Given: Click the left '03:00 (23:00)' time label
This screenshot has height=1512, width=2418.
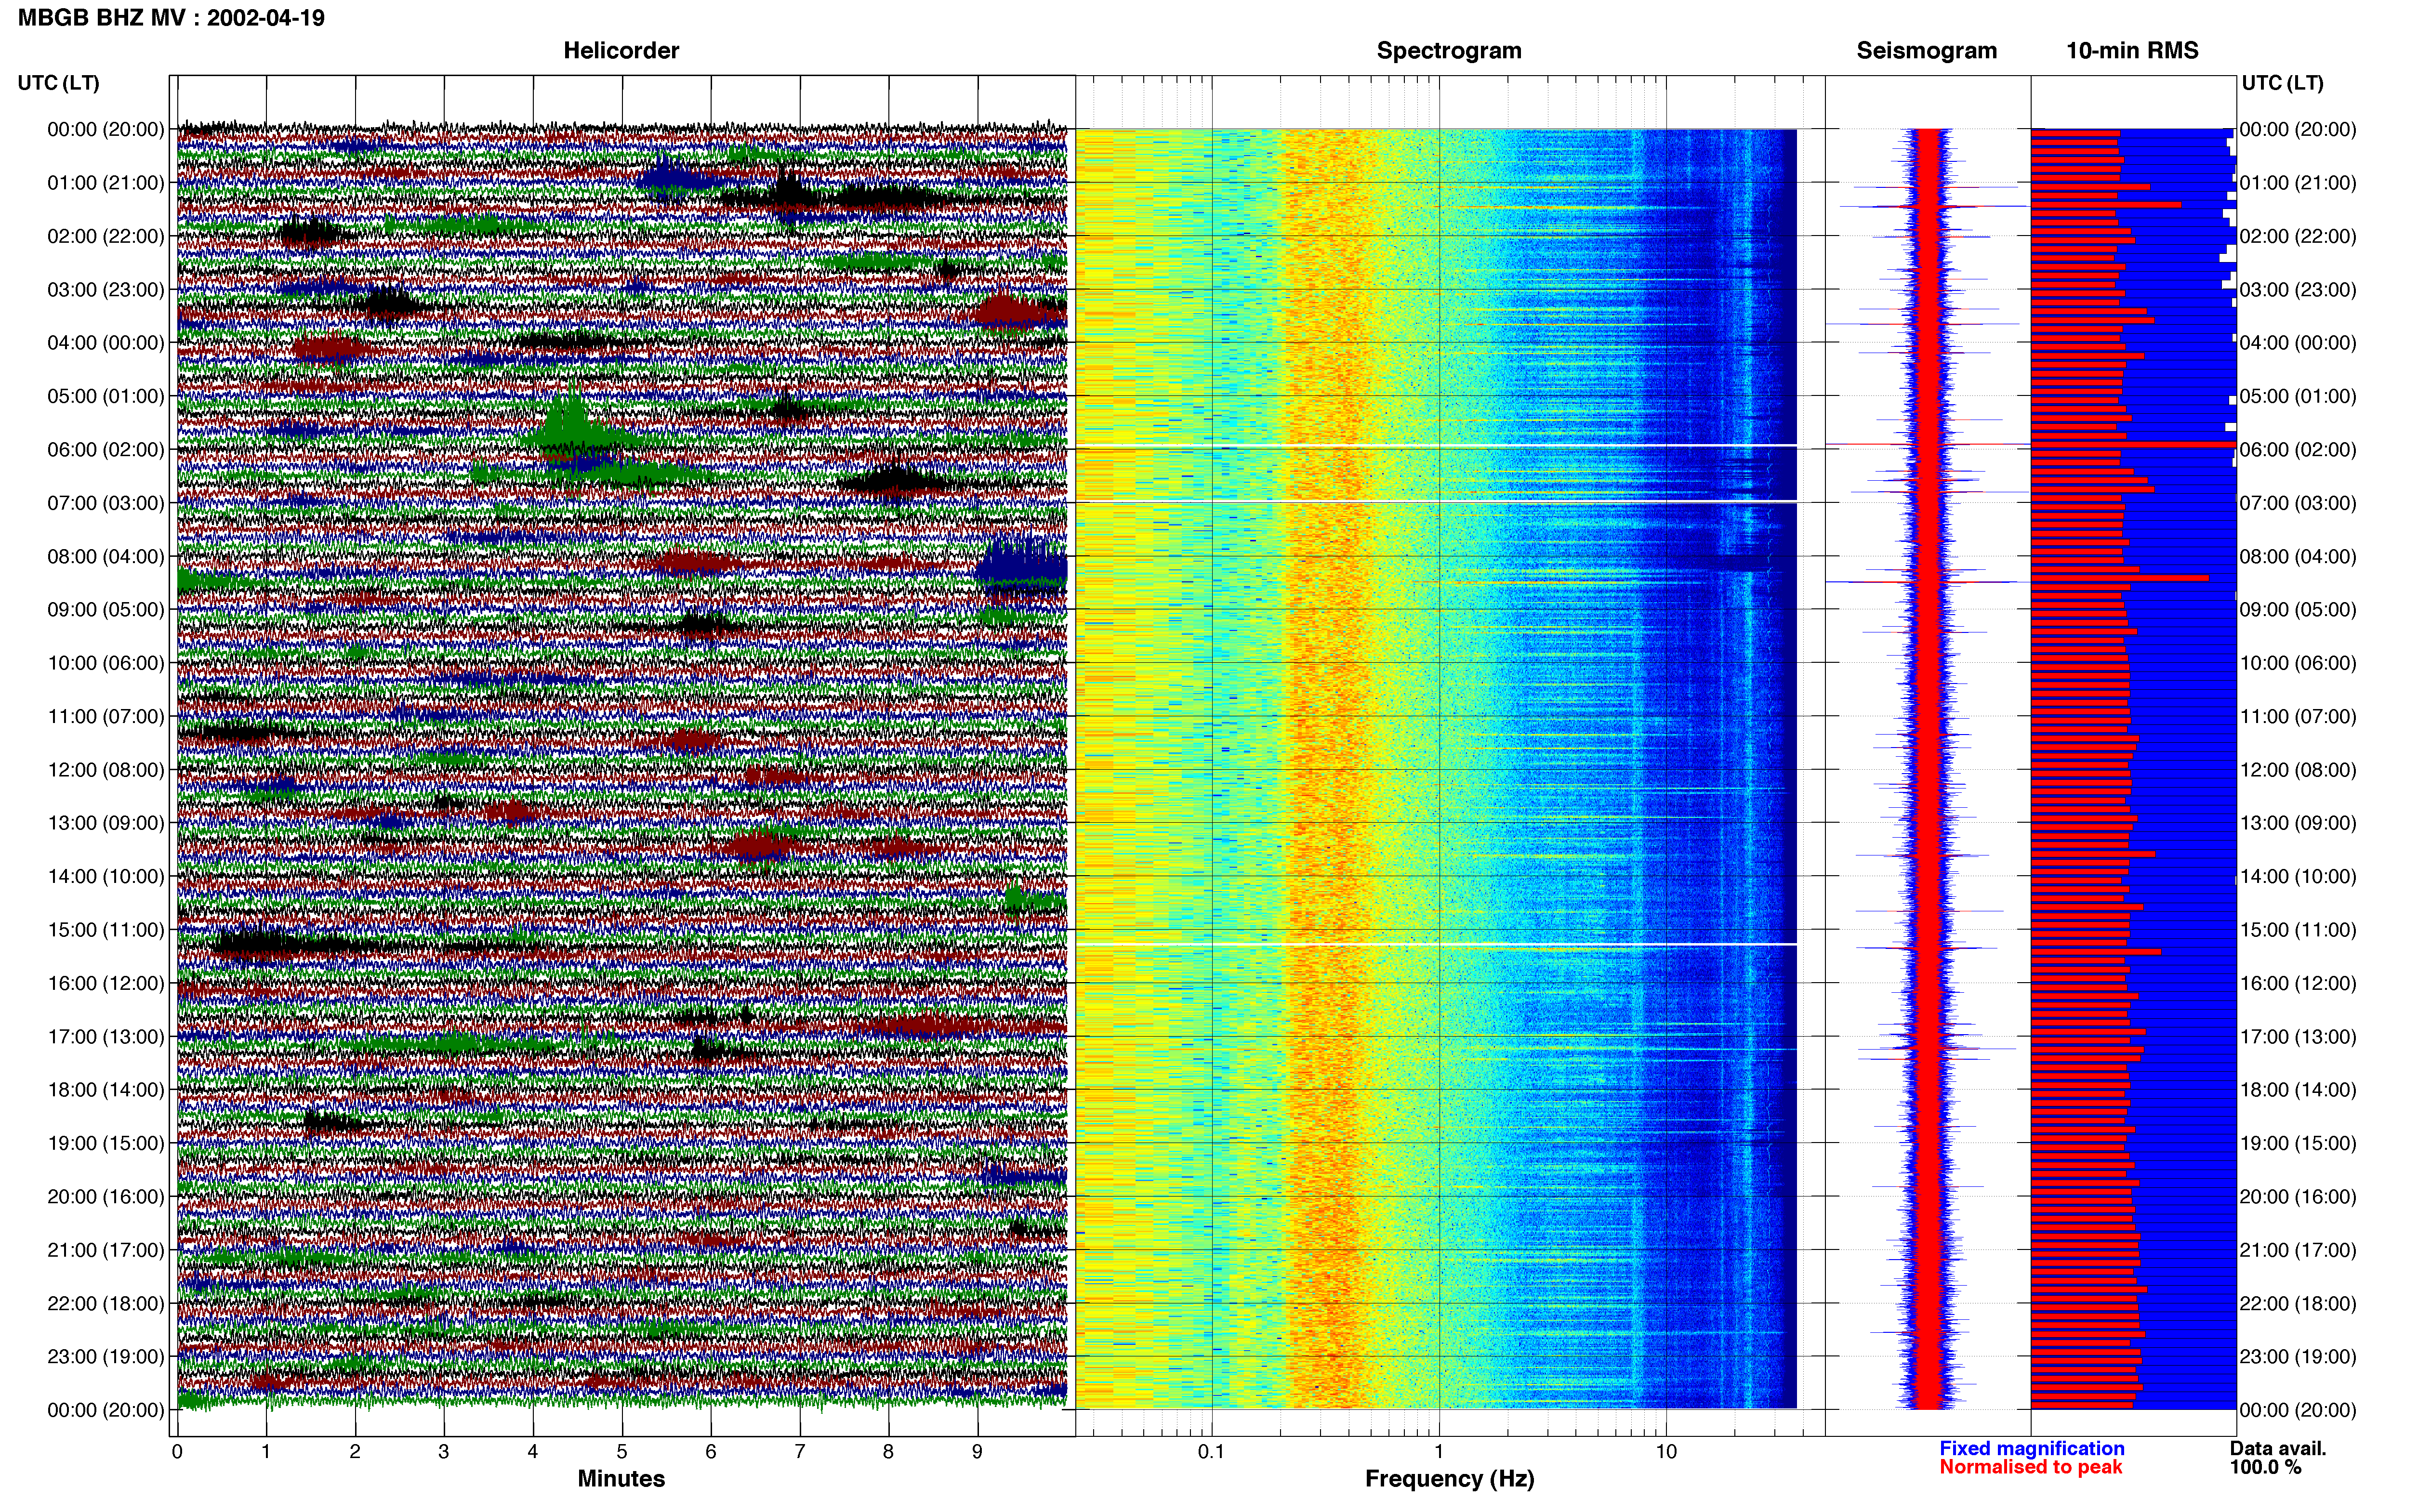Looking at the screenshot, I should (x=106, y=290).
